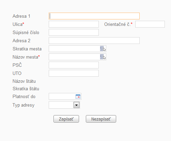Click inside the Skratka mesta text box
This screenshot has width=171, height=141.
tap(74, 49)
